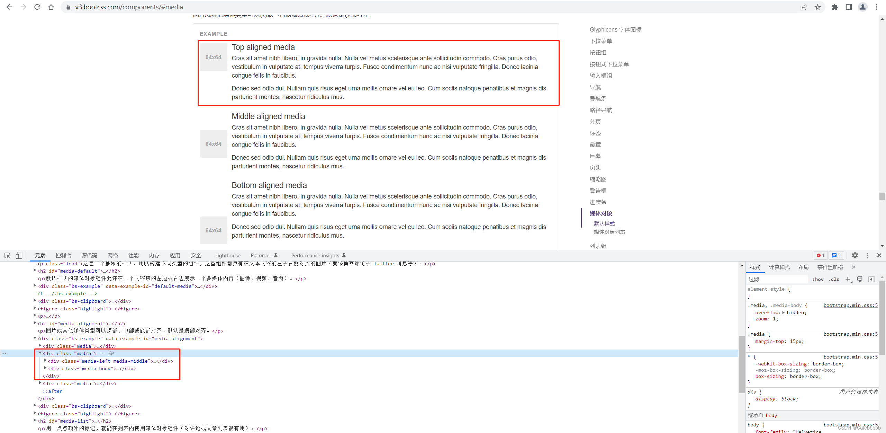
Task: Expand the overflow shorthand property triangle
Action: click(784, 312)
